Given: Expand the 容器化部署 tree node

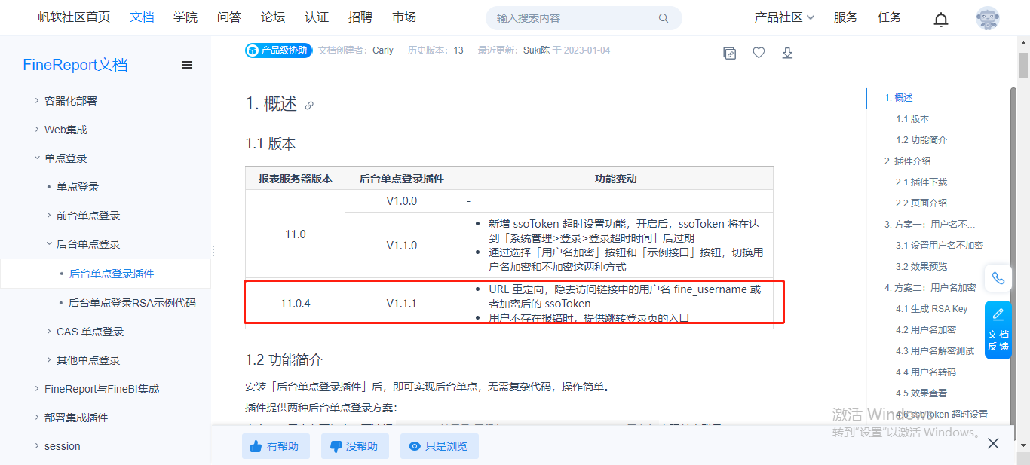Looking at the screenshot, I should pyautogui.click(x=37, y=101).
